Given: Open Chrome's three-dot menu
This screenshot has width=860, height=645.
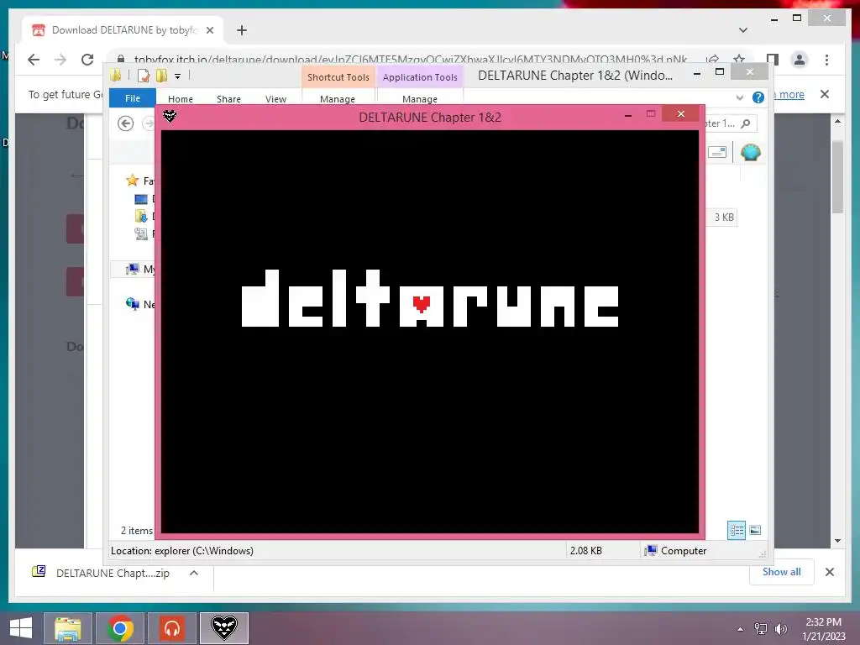Looking at the screenshot, I should point(826,60).
